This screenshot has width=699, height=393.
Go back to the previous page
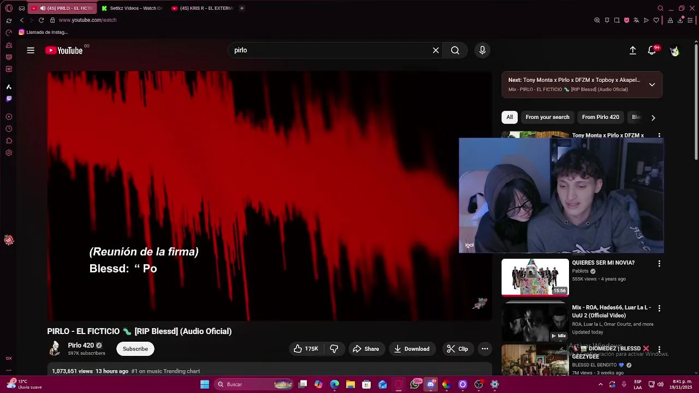[x=22, y=20]
